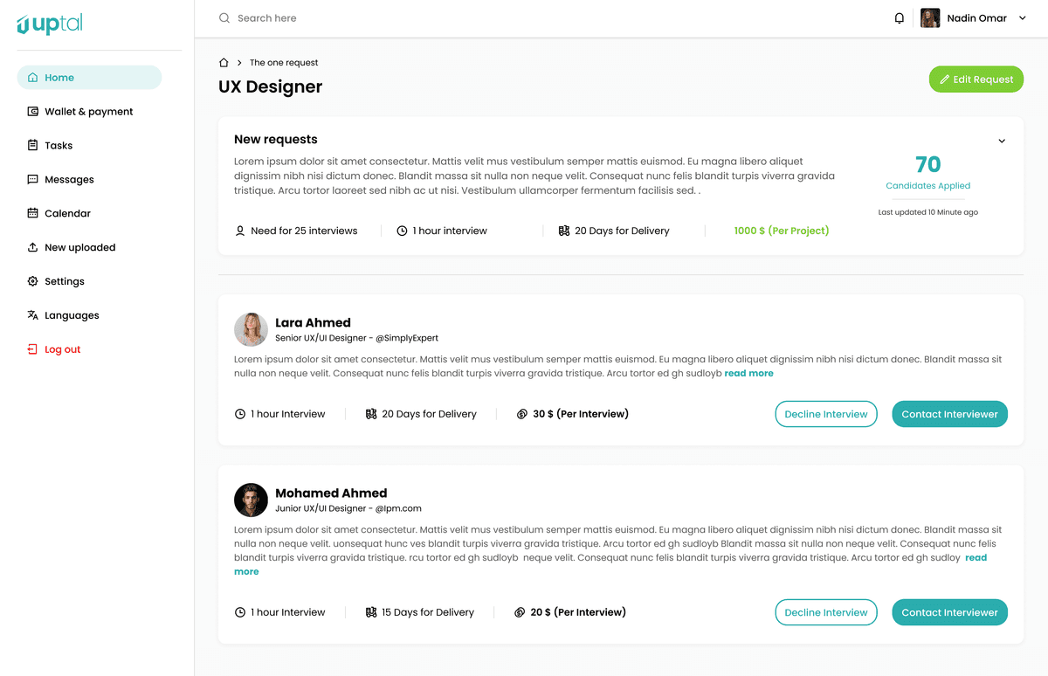Screen dimensions: 1048x676
Task: Decline Interview for Mohamed Ahmed
Action: 826,612
